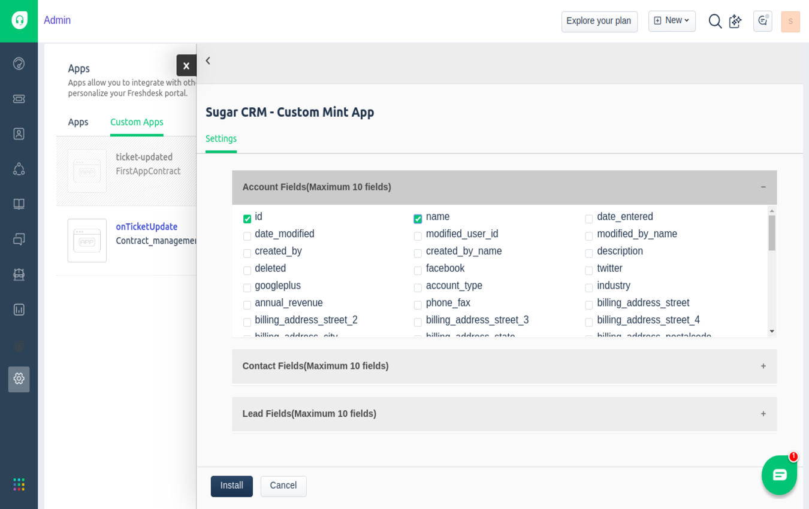The height and width of the screenshot is (509, 809).
Task: Click the onTicketUpdate app thumbnail
Action: click(87, 241)
